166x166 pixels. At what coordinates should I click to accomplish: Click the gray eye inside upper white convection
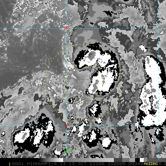pos(91,55)
